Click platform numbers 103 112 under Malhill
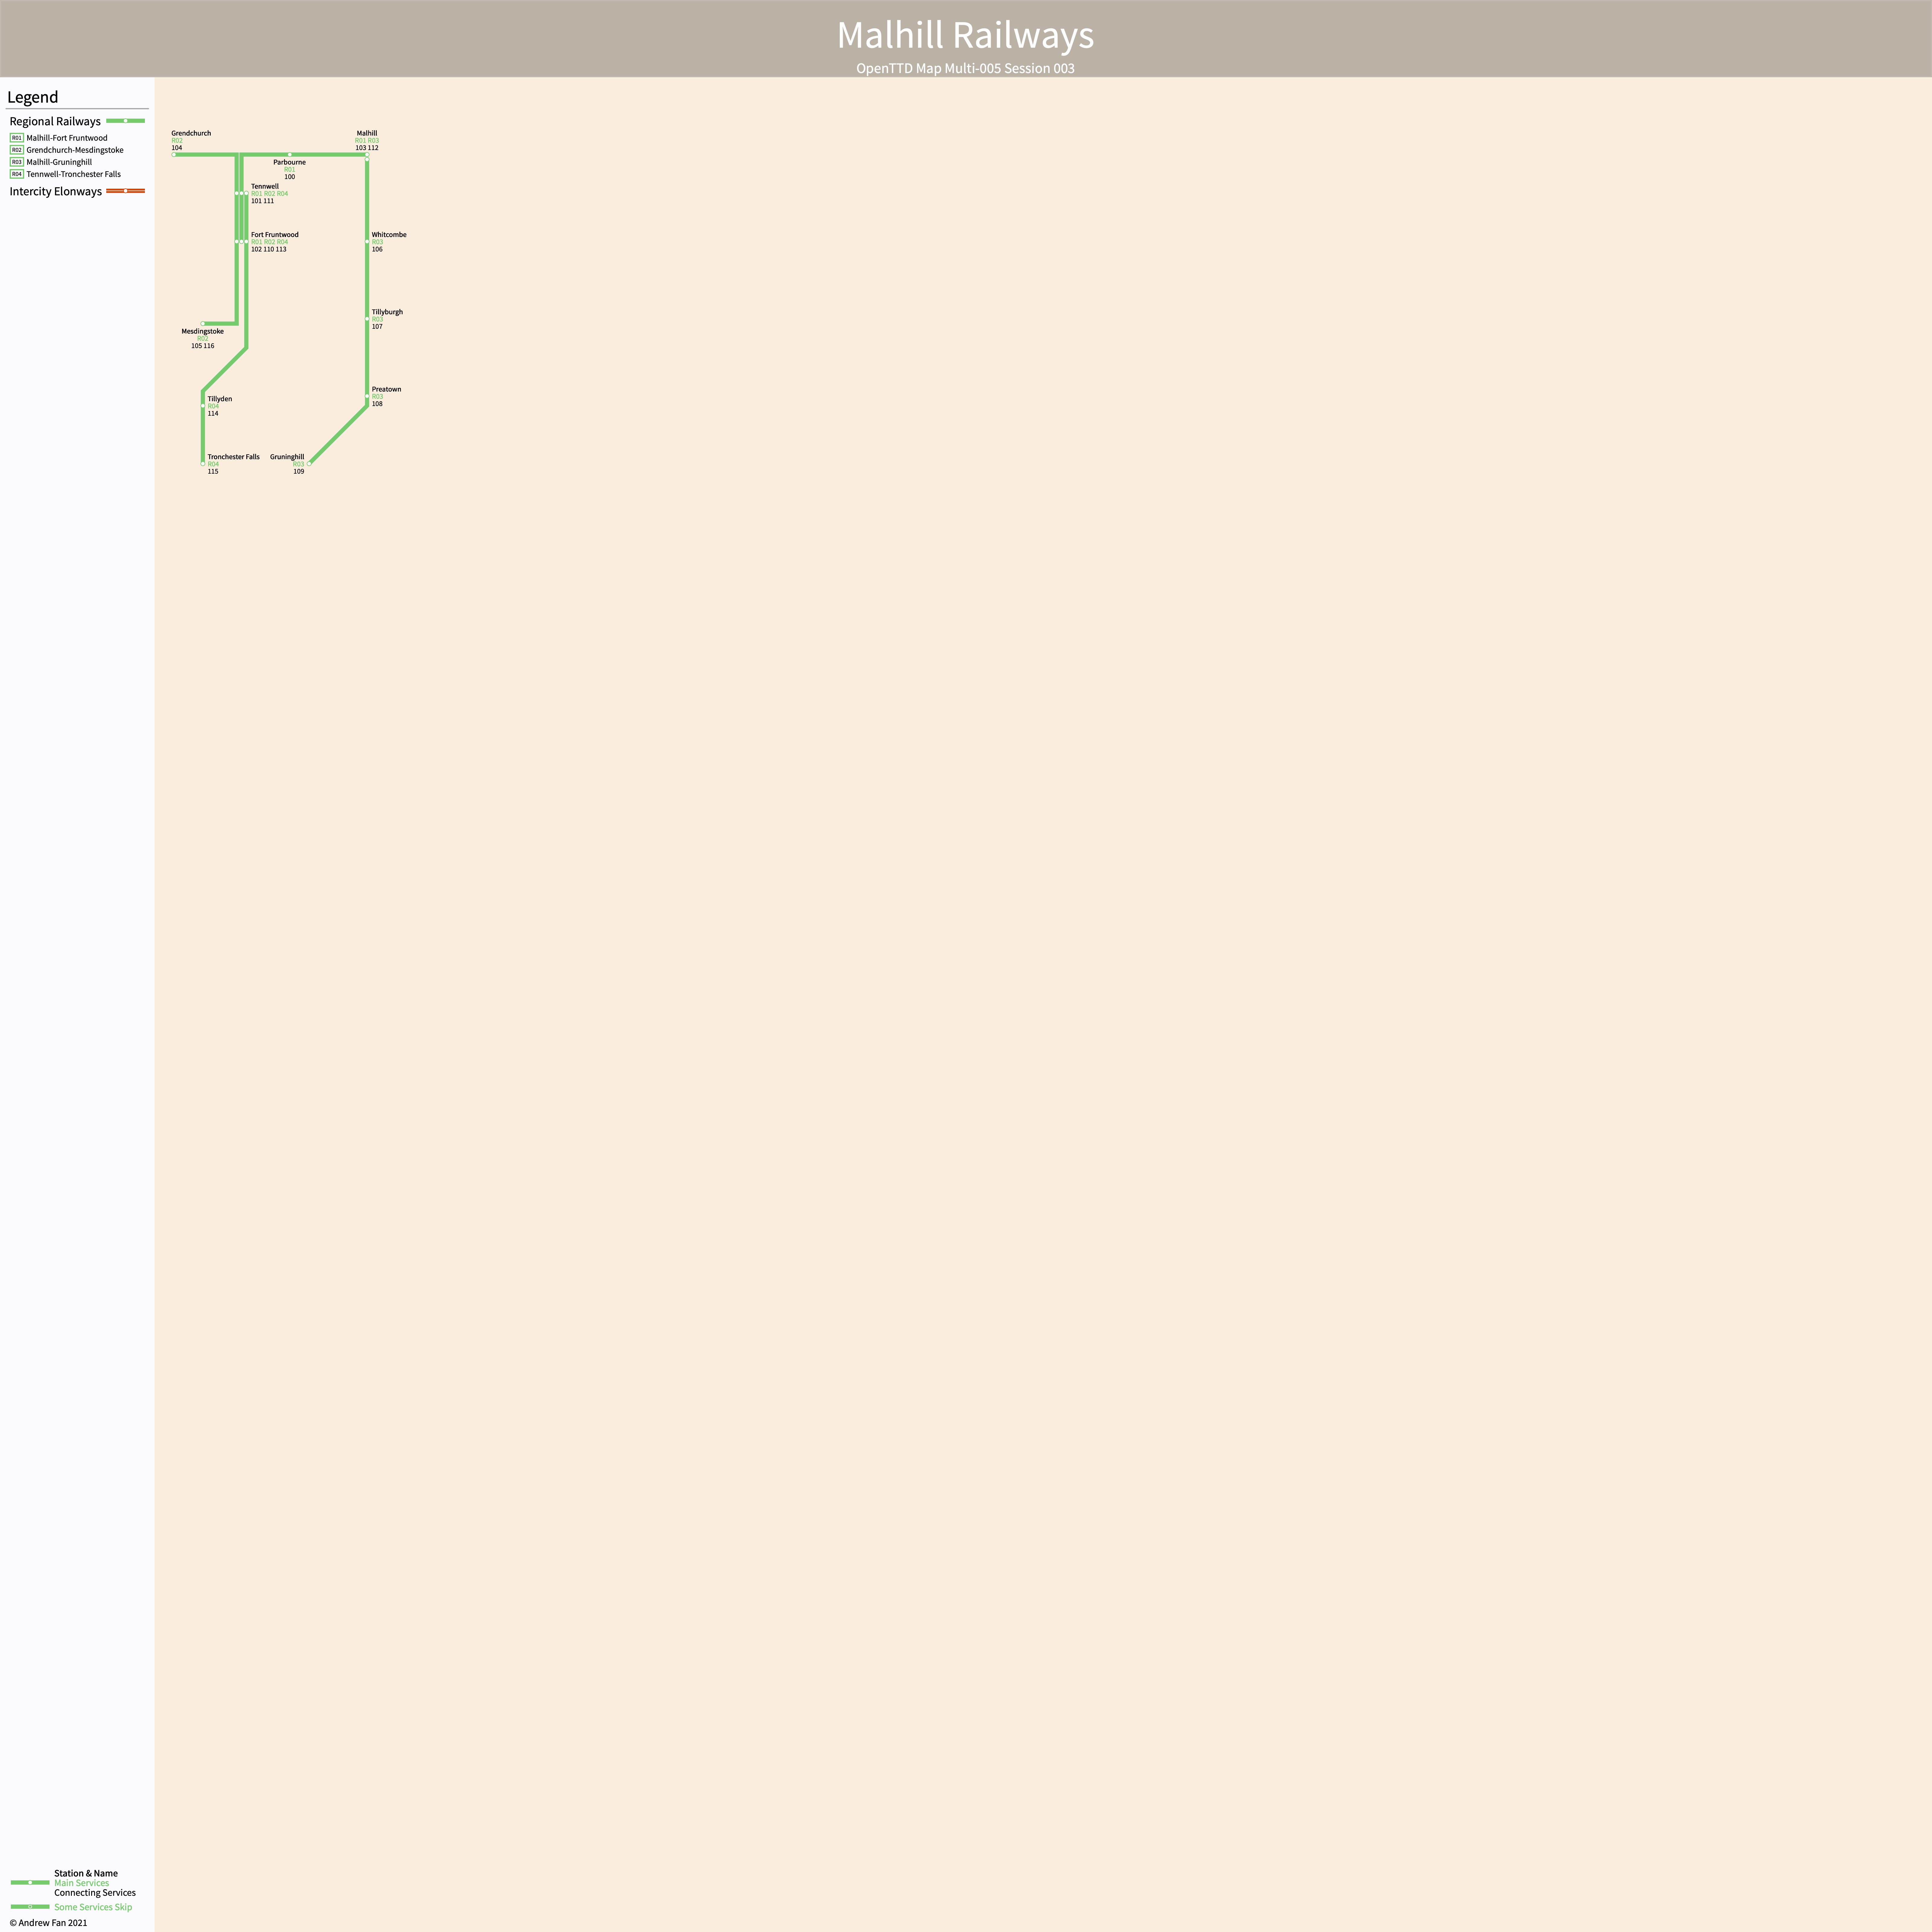 (x=367, y=148)
